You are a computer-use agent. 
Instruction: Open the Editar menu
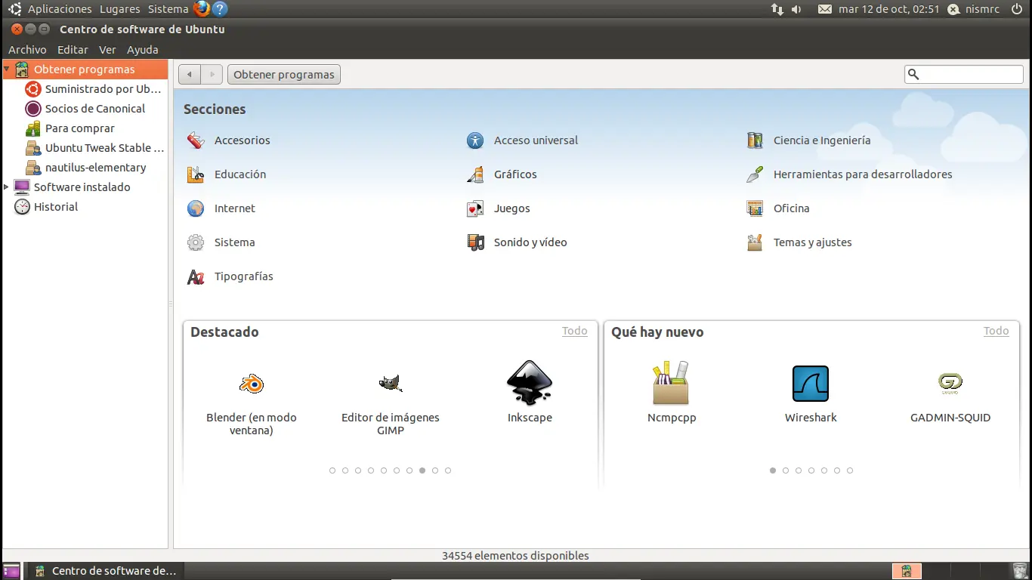coord(73,50)
